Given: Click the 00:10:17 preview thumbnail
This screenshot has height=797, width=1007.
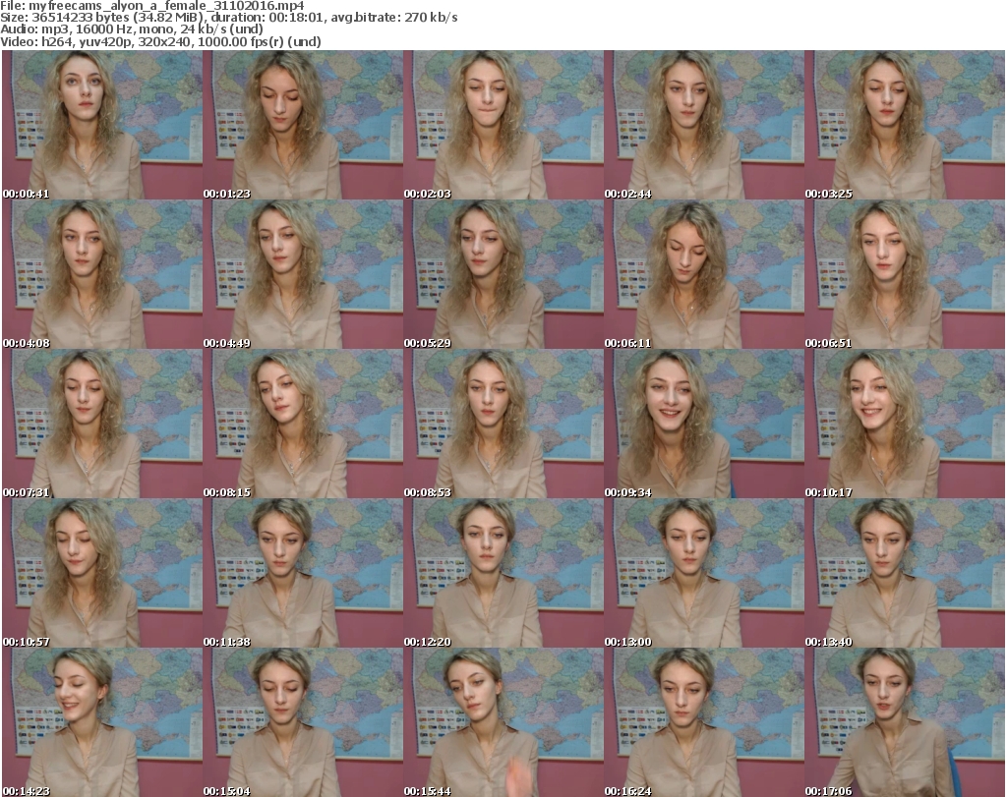Looking at the screenshot, I should coord(905,424).
